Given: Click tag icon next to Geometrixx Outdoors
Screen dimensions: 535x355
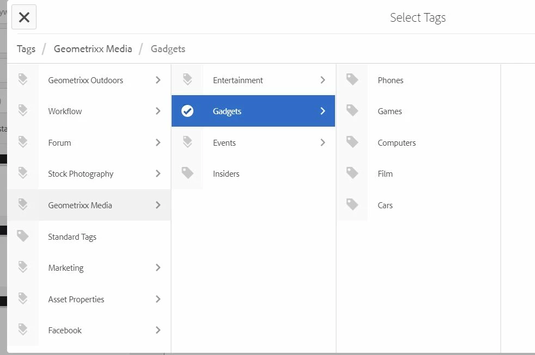Looking at the screenshot, I should pyautogui.click(x=23, y=79).
